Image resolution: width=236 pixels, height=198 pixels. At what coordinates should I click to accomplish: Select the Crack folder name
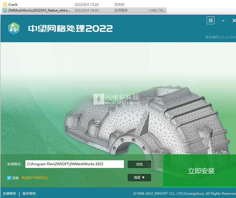pos(13,5)
